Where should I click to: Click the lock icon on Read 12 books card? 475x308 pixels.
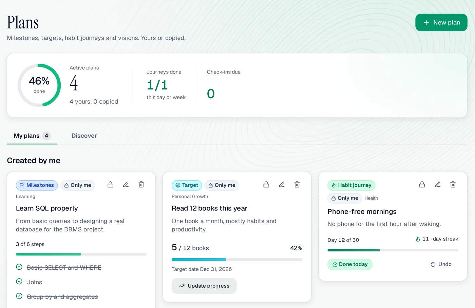(266, 185)
